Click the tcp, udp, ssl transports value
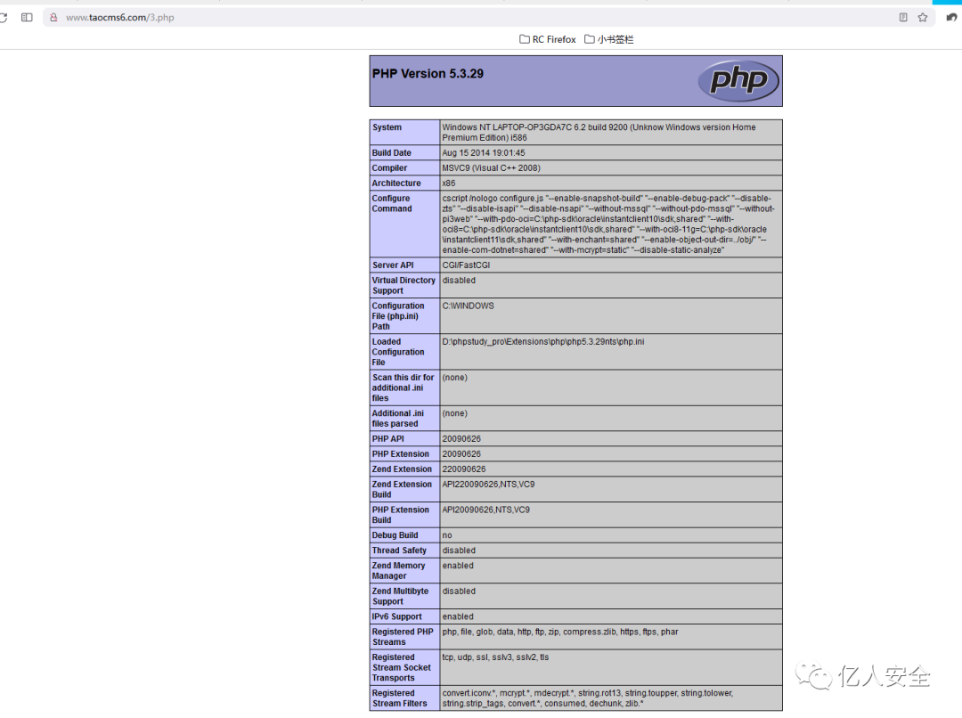 coord(496,657)
